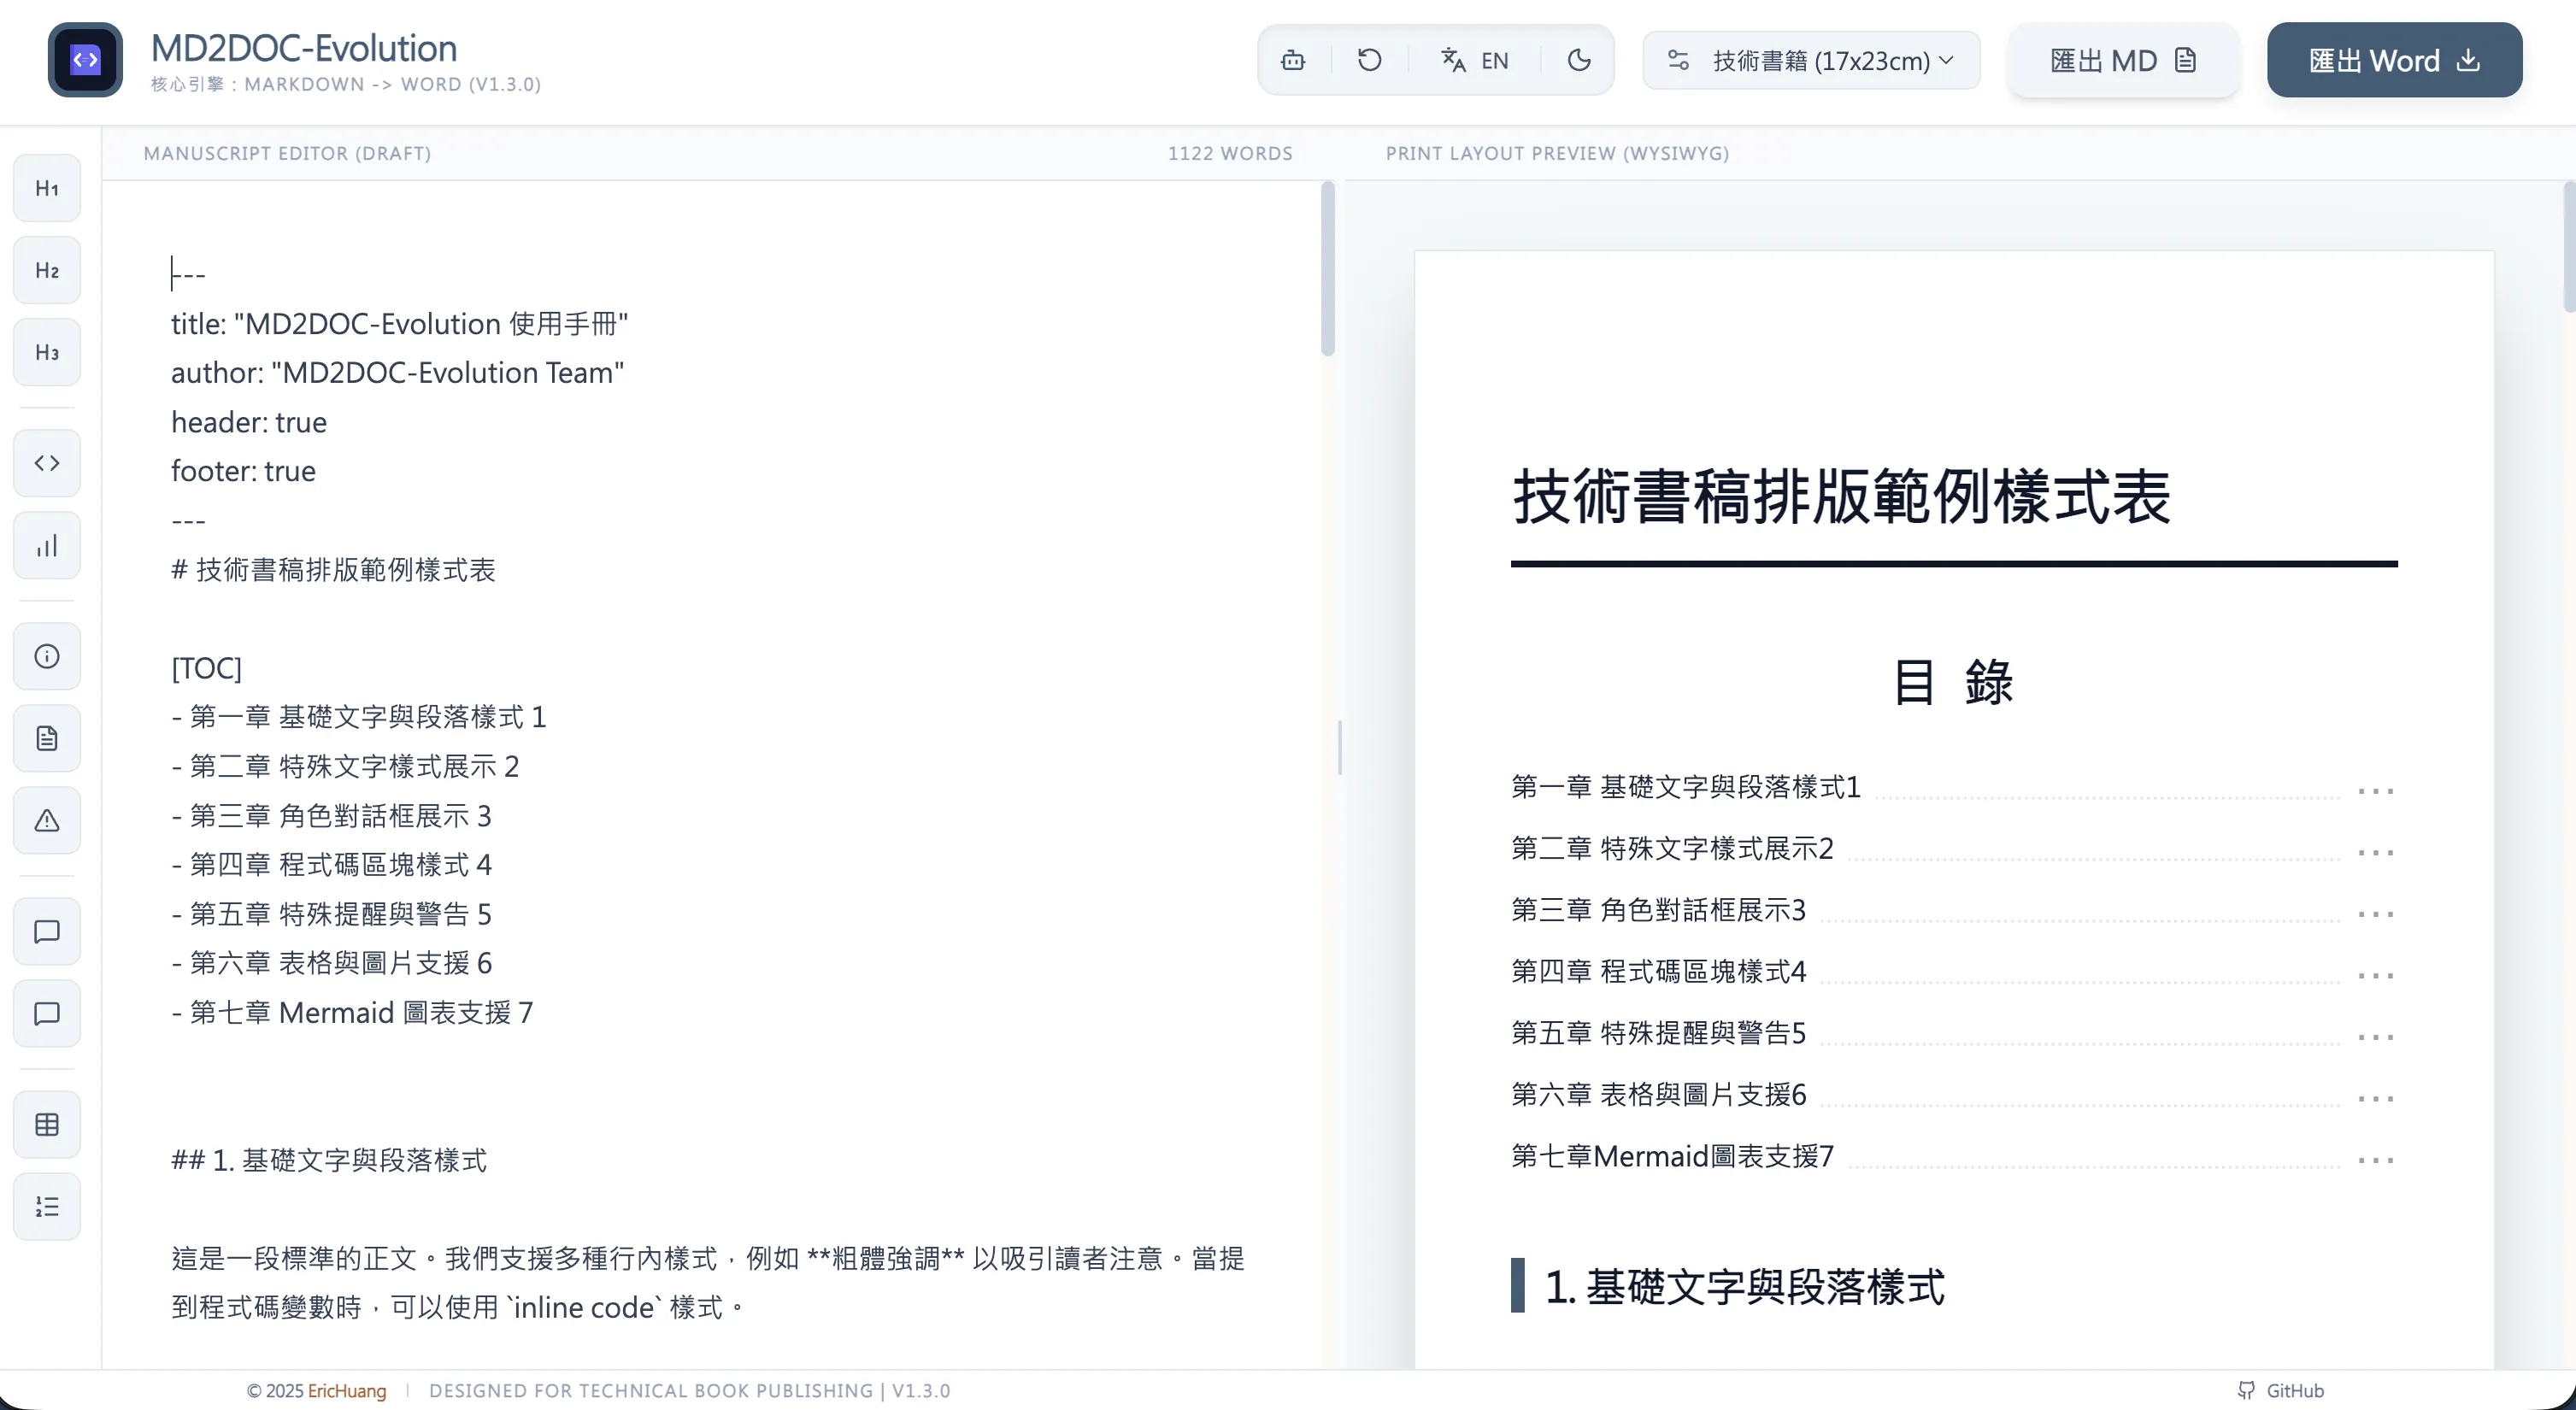This screenshot has height=1410, width=2576.
Task: Switch interface language to EN
Action: tap(1474, 59)
